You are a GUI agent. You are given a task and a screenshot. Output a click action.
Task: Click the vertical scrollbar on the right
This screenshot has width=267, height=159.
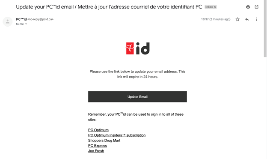(x=265, y=29)
